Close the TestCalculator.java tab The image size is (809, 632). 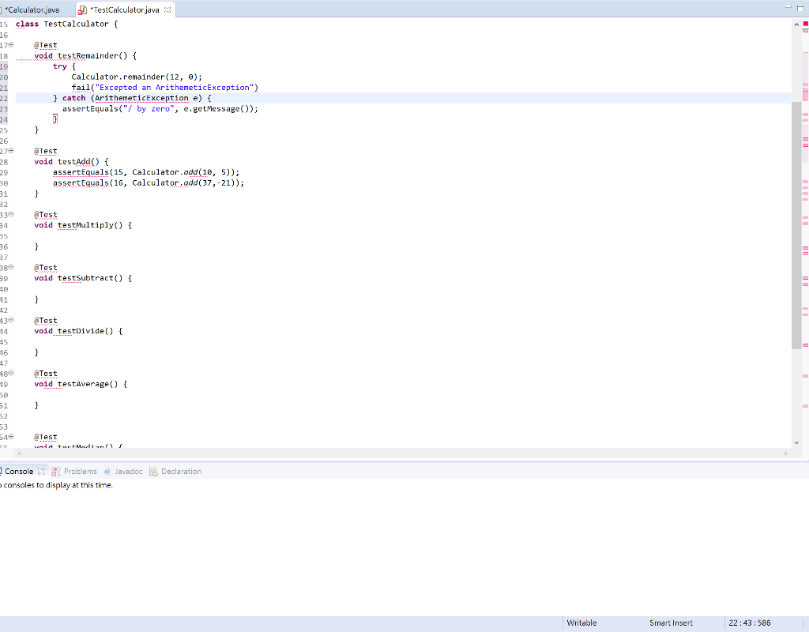(x=169, y=11)
